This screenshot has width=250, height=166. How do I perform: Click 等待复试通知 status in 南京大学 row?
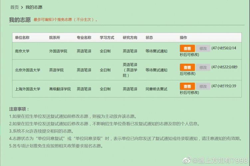(x=156, y=51)
